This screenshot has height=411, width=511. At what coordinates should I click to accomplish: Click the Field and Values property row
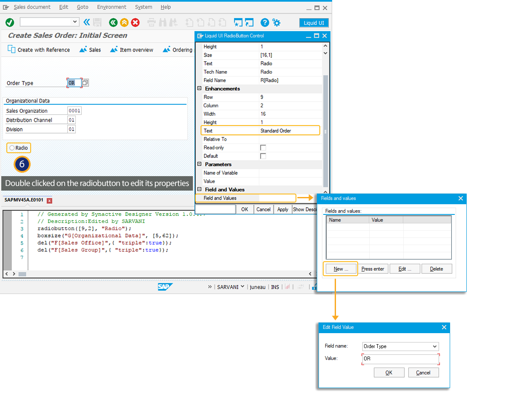(x=245, y=198)
